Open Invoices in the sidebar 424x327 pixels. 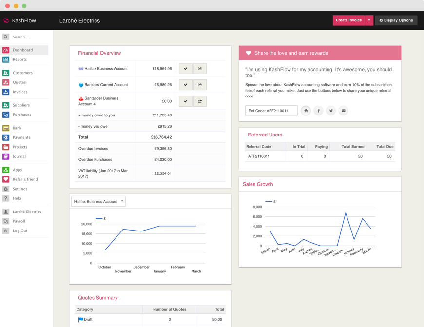(20, 92)
